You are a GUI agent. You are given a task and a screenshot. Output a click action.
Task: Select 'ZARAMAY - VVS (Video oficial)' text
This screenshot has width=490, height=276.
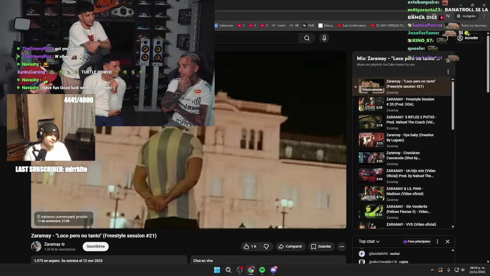(411, 225)
